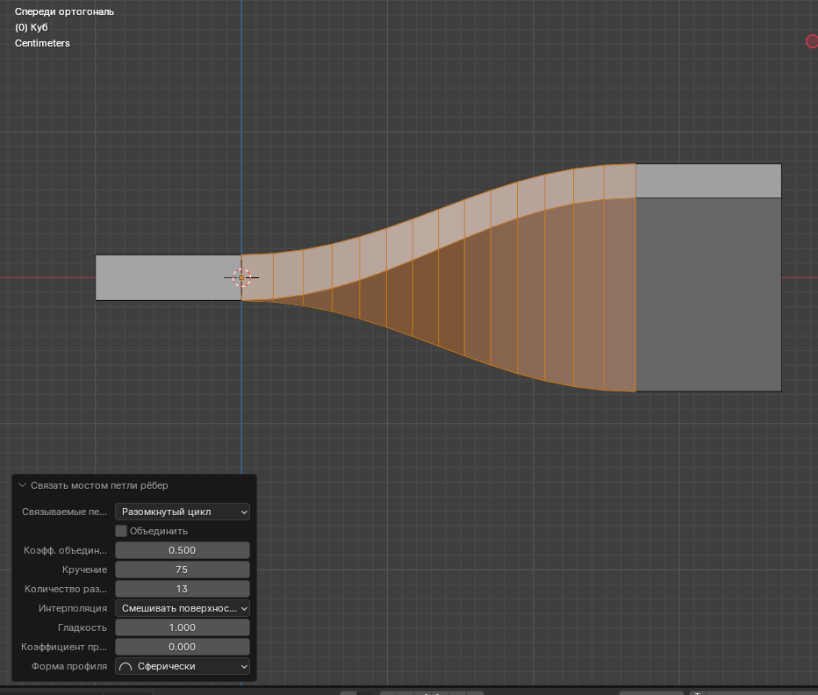Open the Разомкнутый цикл dropdown
This screenshot has width=818, height=695.
(x=183, y=512)
